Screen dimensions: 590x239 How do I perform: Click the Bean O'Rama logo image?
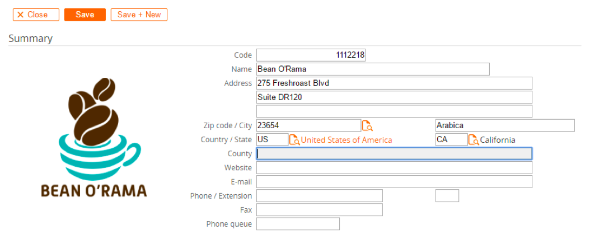click(94, 137)
